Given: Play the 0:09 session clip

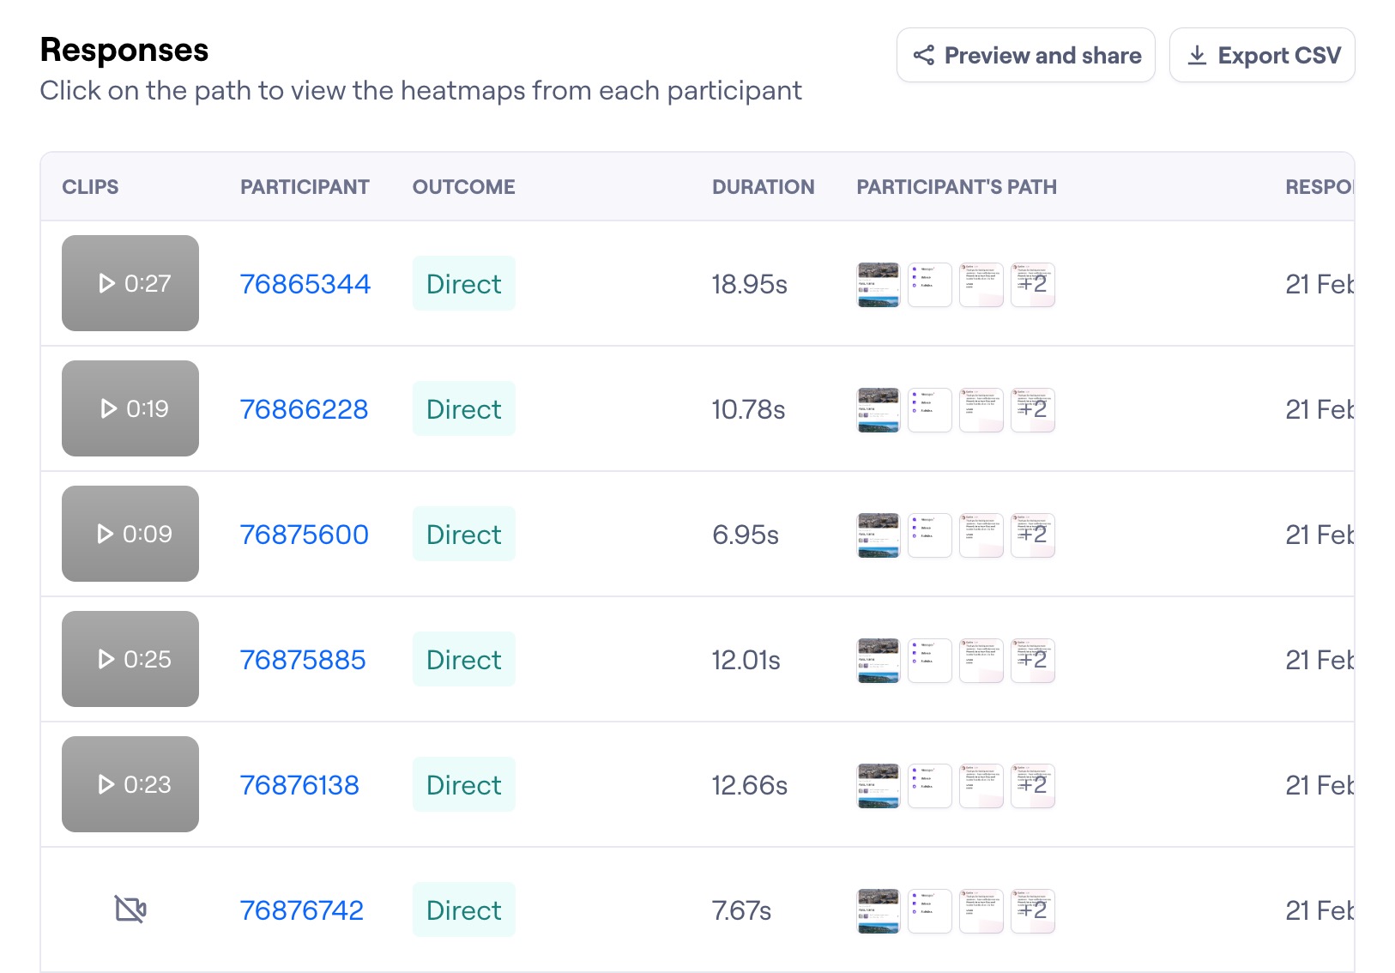Looking at the screenshot, I should tap(130, 534).
